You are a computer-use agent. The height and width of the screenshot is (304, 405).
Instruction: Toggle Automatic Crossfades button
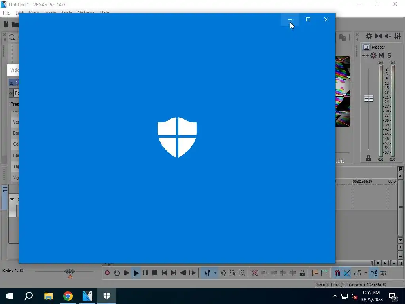(347, 273)
